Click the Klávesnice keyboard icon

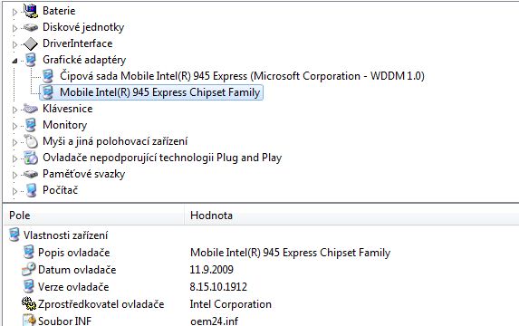click(x=31, y=109)
